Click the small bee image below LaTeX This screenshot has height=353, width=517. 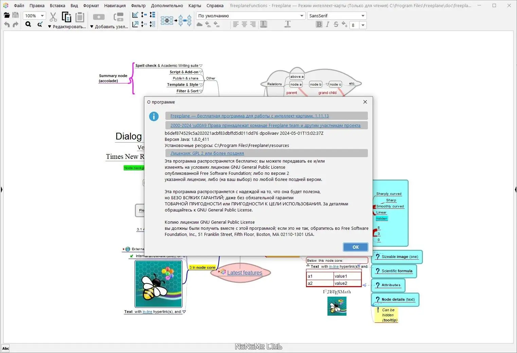(337, 306)
